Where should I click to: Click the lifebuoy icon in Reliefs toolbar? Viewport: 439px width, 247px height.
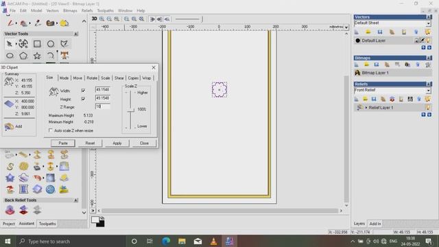(x=392, y=99)
